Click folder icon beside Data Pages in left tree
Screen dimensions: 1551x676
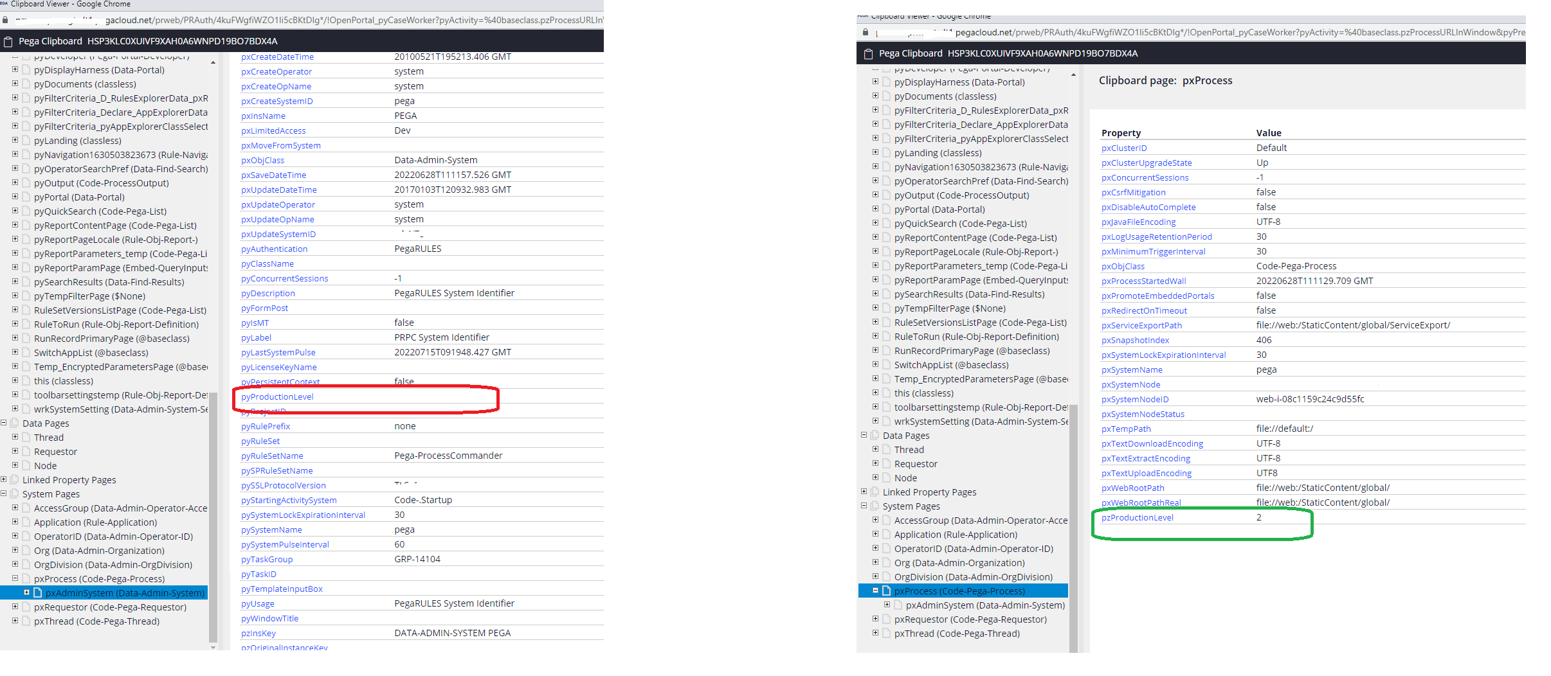coord(15,423)
